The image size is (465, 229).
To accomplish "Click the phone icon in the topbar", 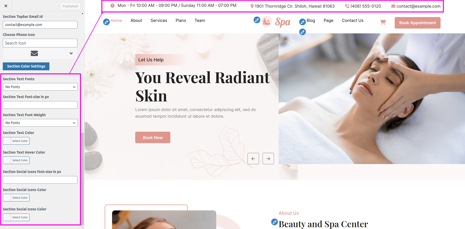I will (x=347, y=6).
